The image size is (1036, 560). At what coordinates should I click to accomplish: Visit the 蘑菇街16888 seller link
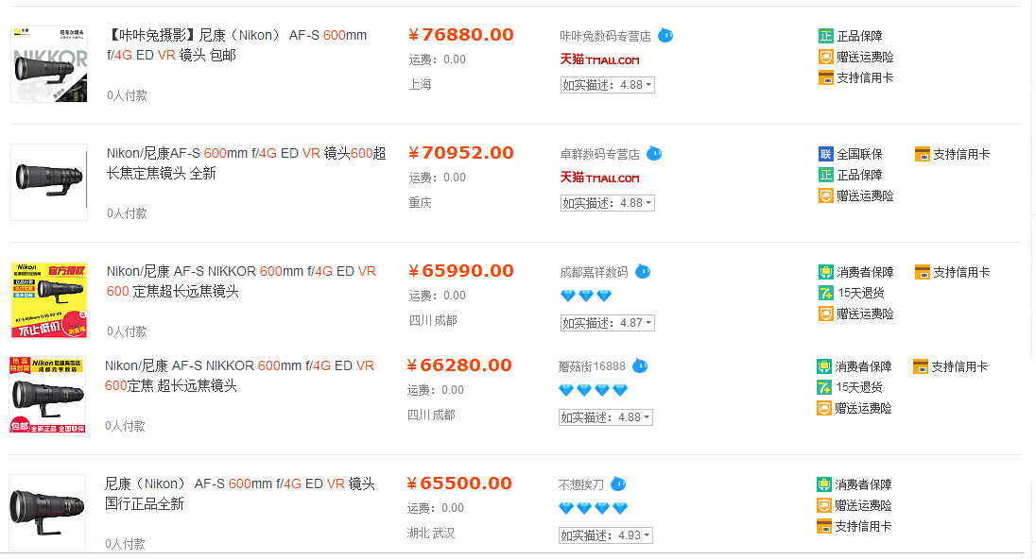tap(592, 365)
